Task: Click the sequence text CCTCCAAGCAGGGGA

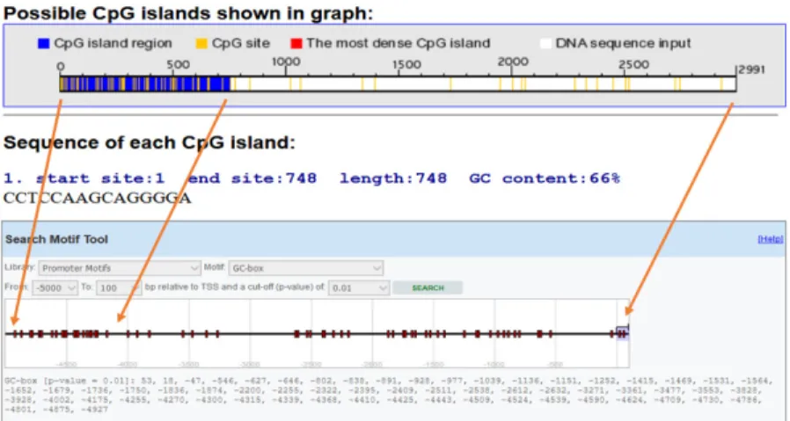Action: (x=98, y=198)
